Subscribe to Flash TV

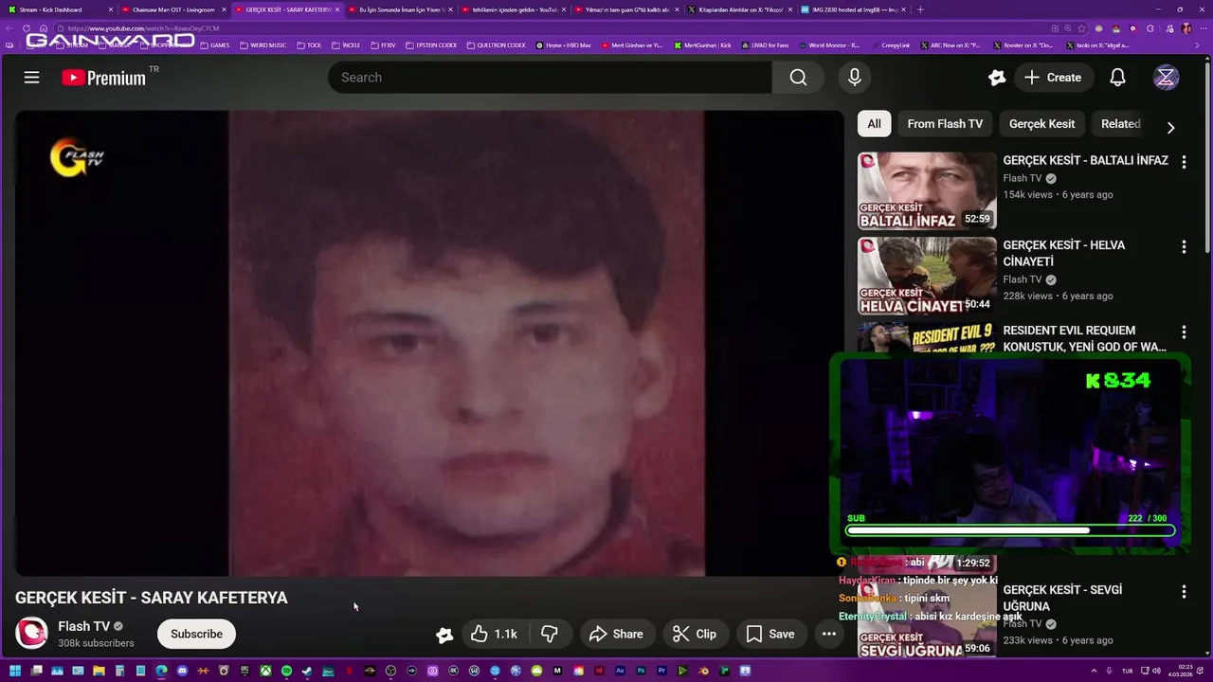tap(196, 634)
